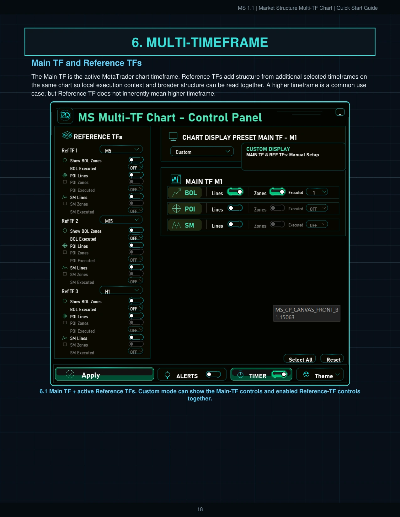400x517 pixels.
Task: Toggle Main TF BOL Zones switch off
Action: pos(278,192)
